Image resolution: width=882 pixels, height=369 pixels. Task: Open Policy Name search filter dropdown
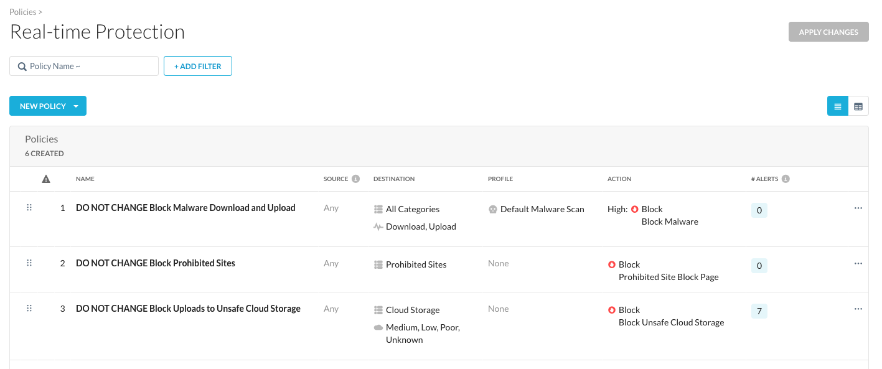84,66
